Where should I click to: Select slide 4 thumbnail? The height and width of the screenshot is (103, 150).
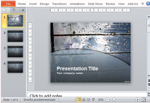(x=15, y=67)
